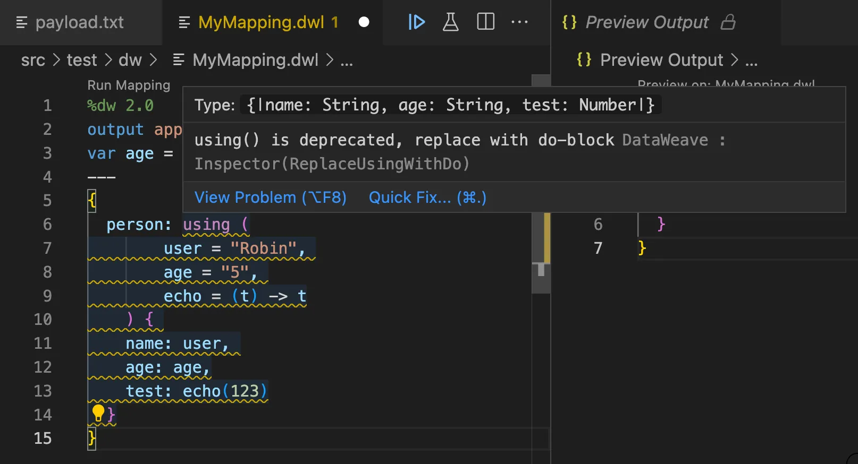
Task: Select the src breadcrumb segment
Action: (33, 60)
